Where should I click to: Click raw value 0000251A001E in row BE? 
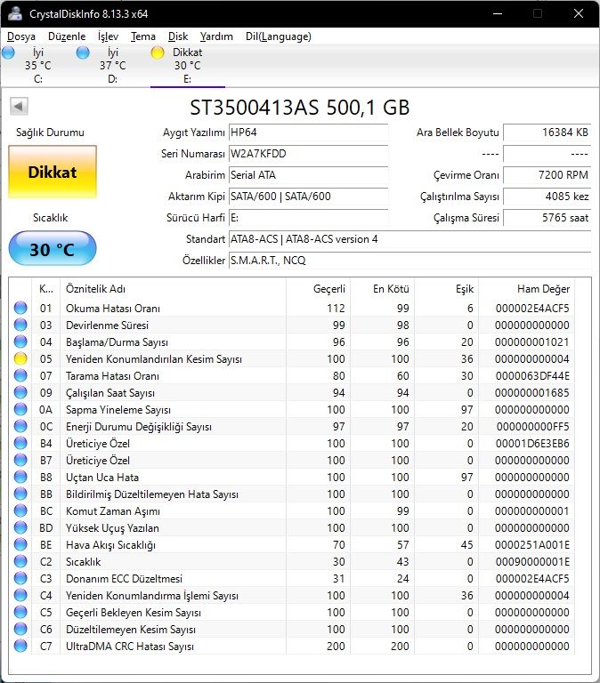point(532,544)
